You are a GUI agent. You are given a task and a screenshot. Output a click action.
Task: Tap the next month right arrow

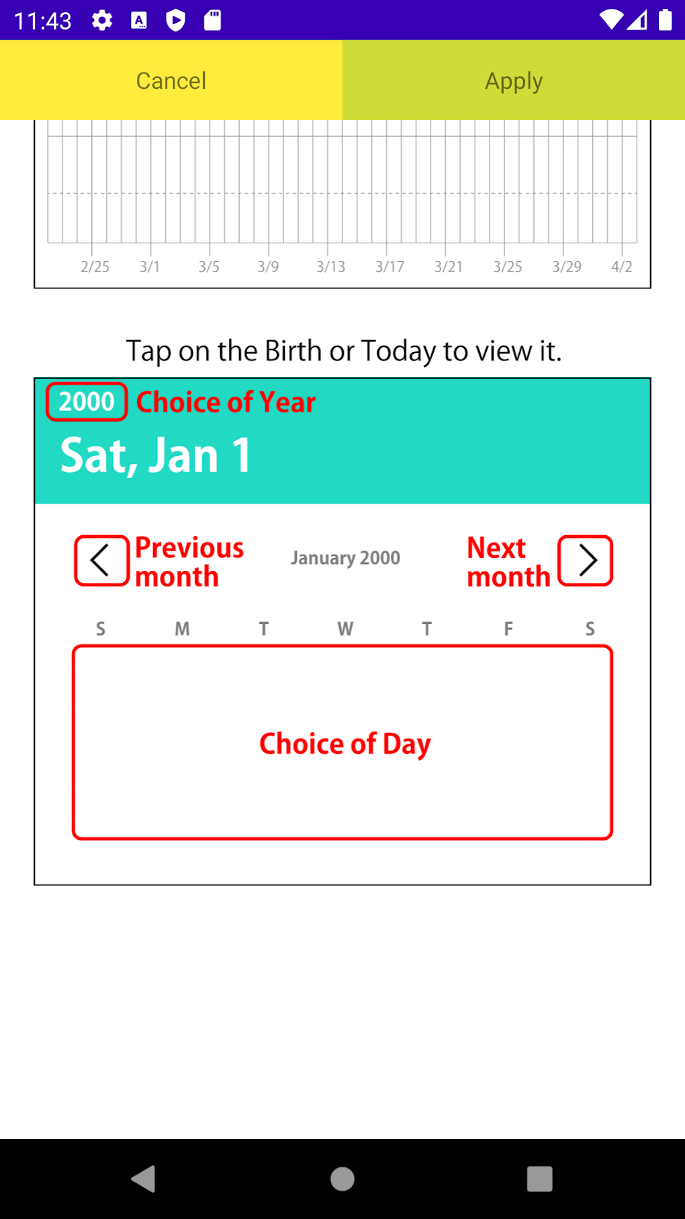tap(586, 561)
